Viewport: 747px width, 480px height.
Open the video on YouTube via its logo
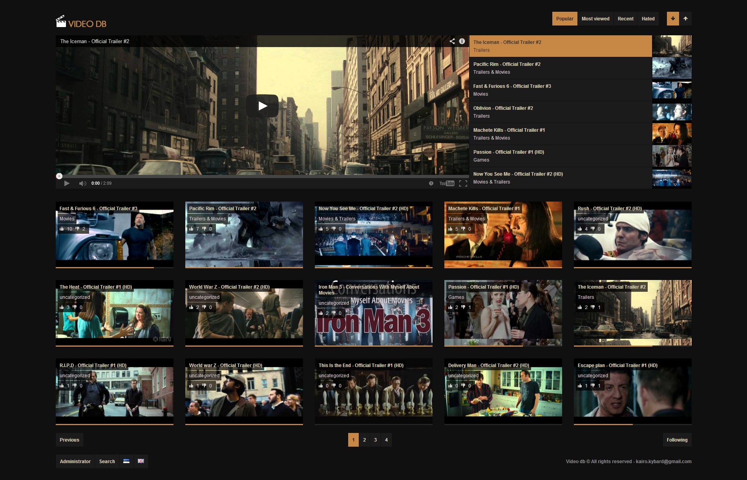tap(447, 183)
